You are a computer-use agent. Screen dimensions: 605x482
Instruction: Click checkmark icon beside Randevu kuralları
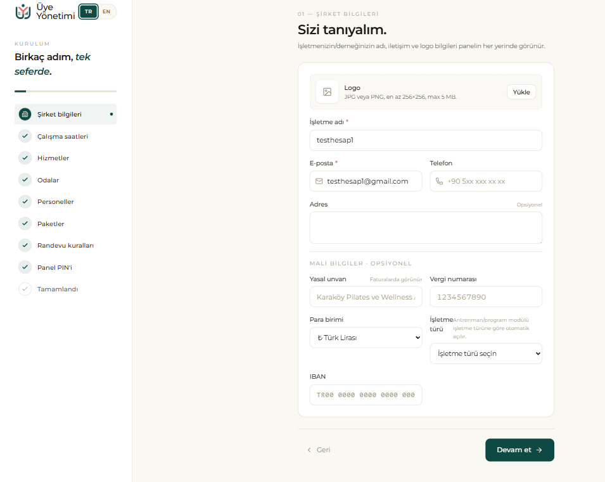[25, 245]
